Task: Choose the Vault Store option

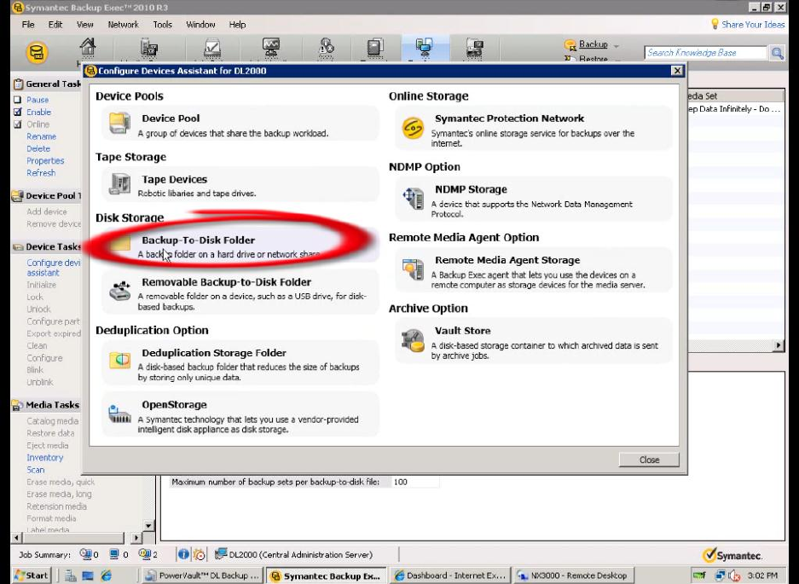Action: click(x=534, y=341)
